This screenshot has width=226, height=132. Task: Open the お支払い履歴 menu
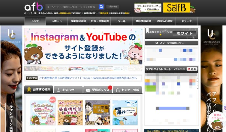click(165, 21)
